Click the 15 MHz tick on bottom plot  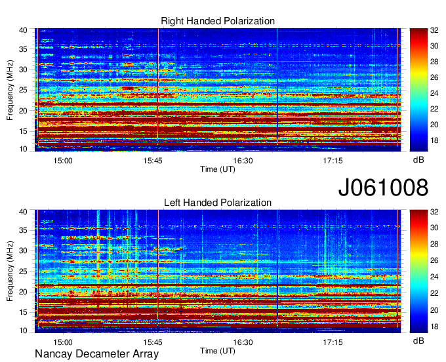[x=23, y=313]
